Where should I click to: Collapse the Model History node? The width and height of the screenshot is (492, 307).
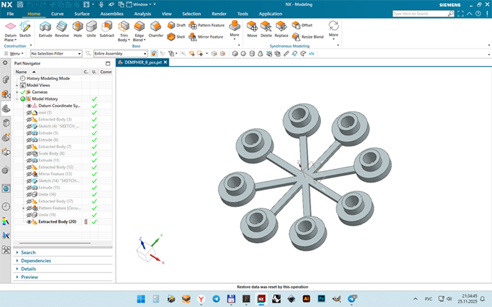(17, 99)
